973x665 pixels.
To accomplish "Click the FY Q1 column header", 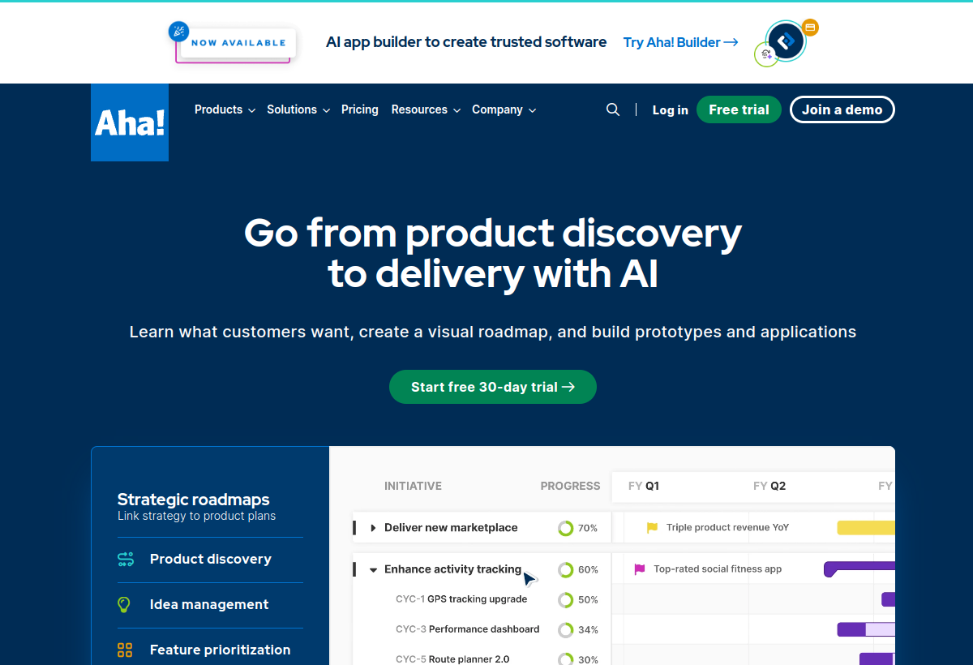I will click(644, 486).
